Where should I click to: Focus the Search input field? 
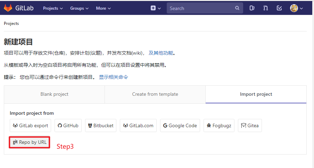coord(205,8)
